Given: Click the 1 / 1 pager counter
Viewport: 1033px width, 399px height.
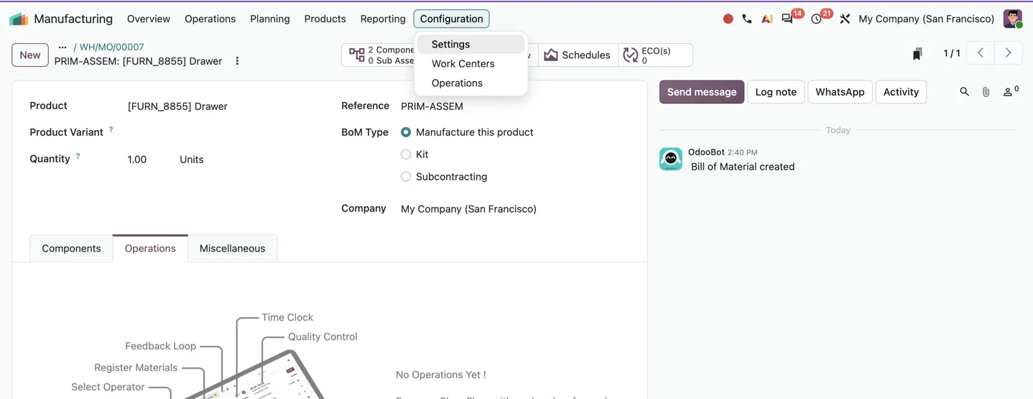Looking at the screenshot, I should 951,53.
